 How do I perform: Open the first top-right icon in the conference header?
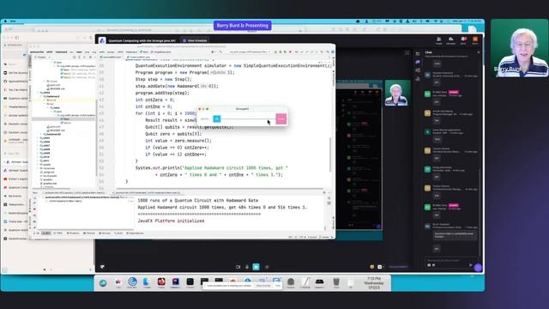pyautogui.click(x=438, y=40)
